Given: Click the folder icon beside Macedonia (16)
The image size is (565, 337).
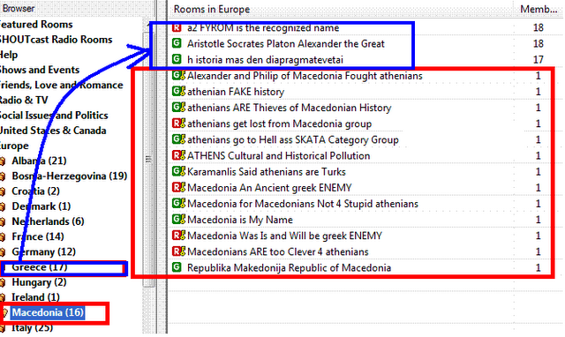Looking at the screenshot, I should [4, 312].
